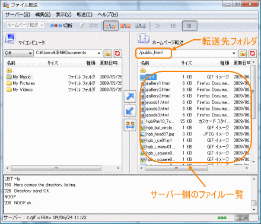The image size is (261, 224).
Task: Toggle the third transfer mode icon
Action: [x=141, y=26]
